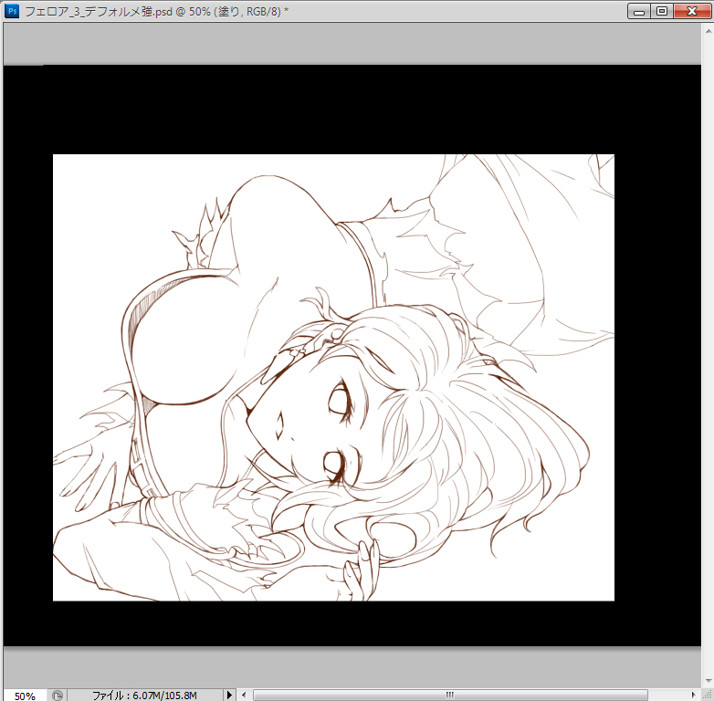Open the status bar info flyout arrow
The height and width of the screenshot is (701, 714).
point(229,695)
